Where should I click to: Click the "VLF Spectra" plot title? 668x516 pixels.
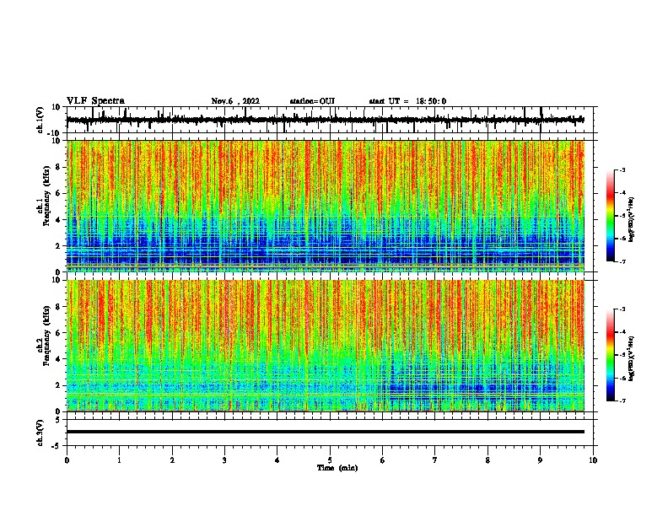95,101
